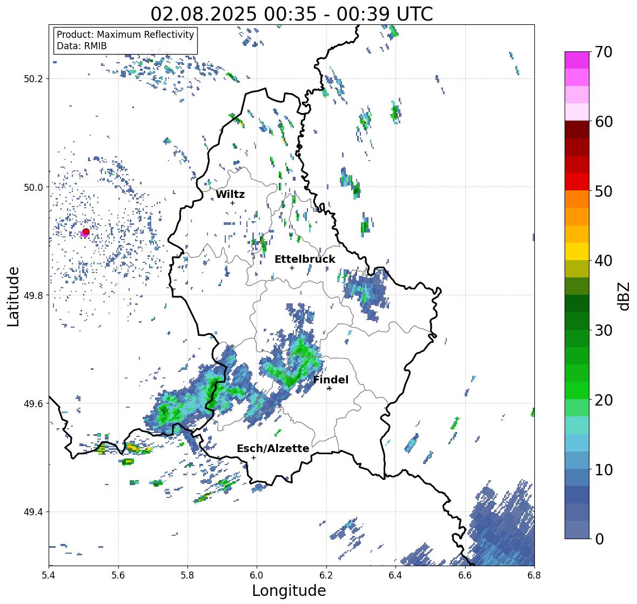Click the 6.8 longitude tick label
This screenshot has width=637, height=604.
534,575
